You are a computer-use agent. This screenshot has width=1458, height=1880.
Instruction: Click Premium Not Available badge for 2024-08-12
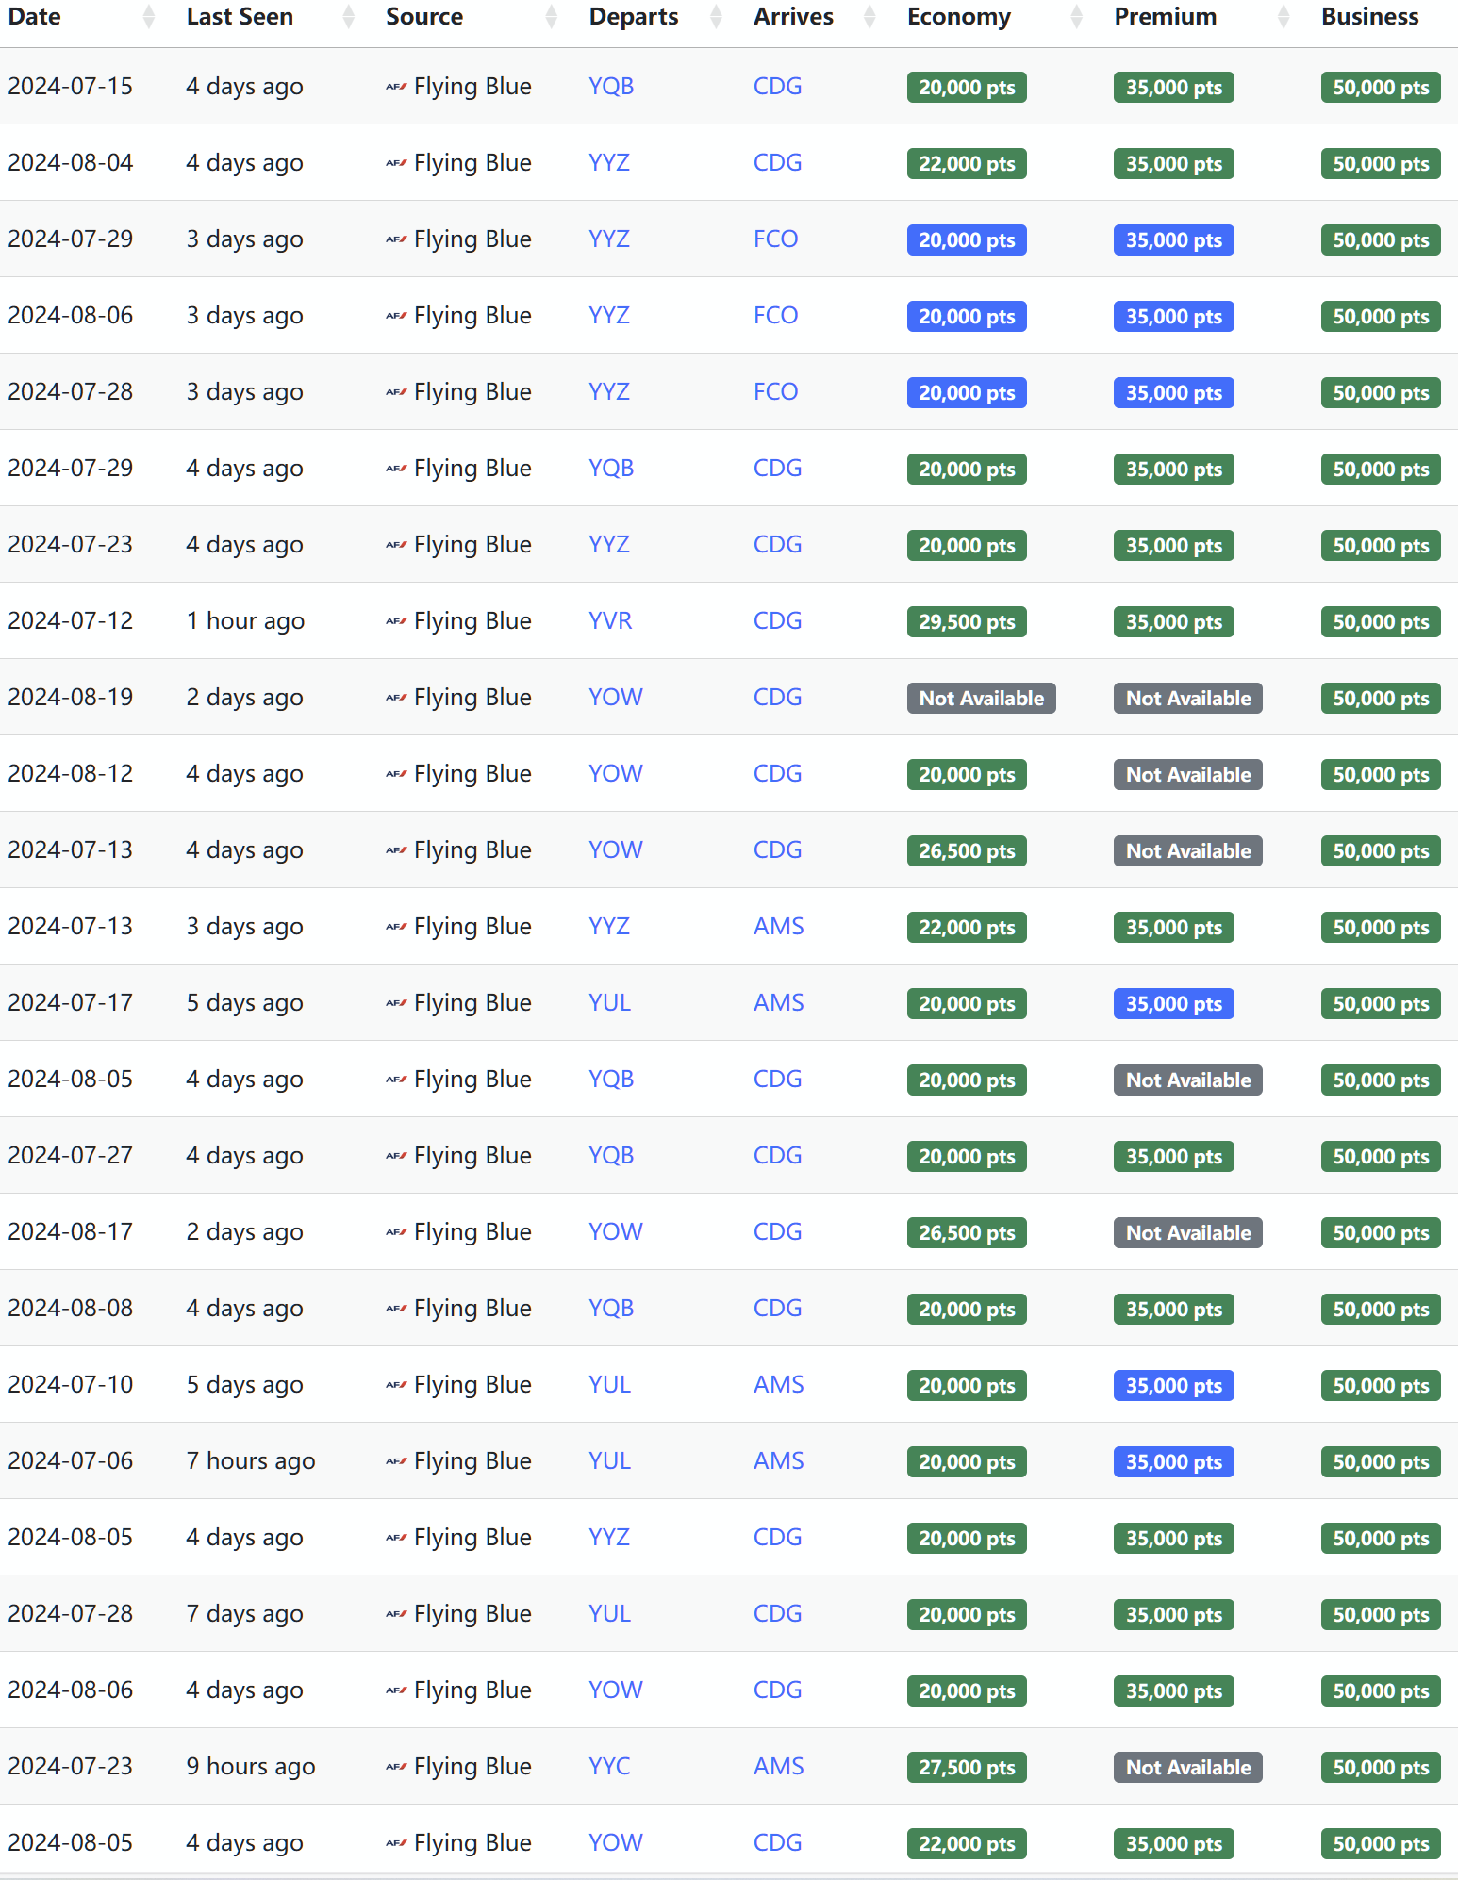tap(1187, 775)
